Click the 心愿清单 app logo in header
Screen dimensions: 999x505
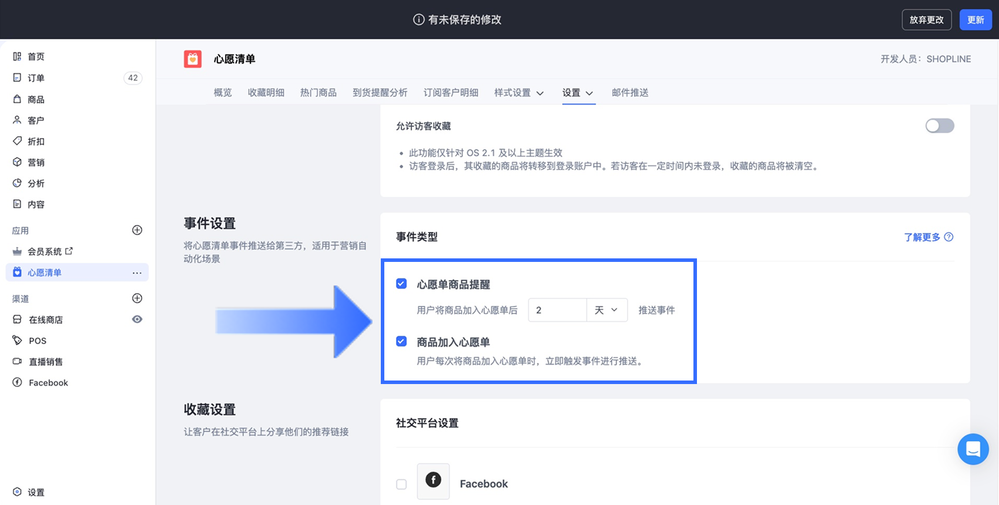point(193,59)
